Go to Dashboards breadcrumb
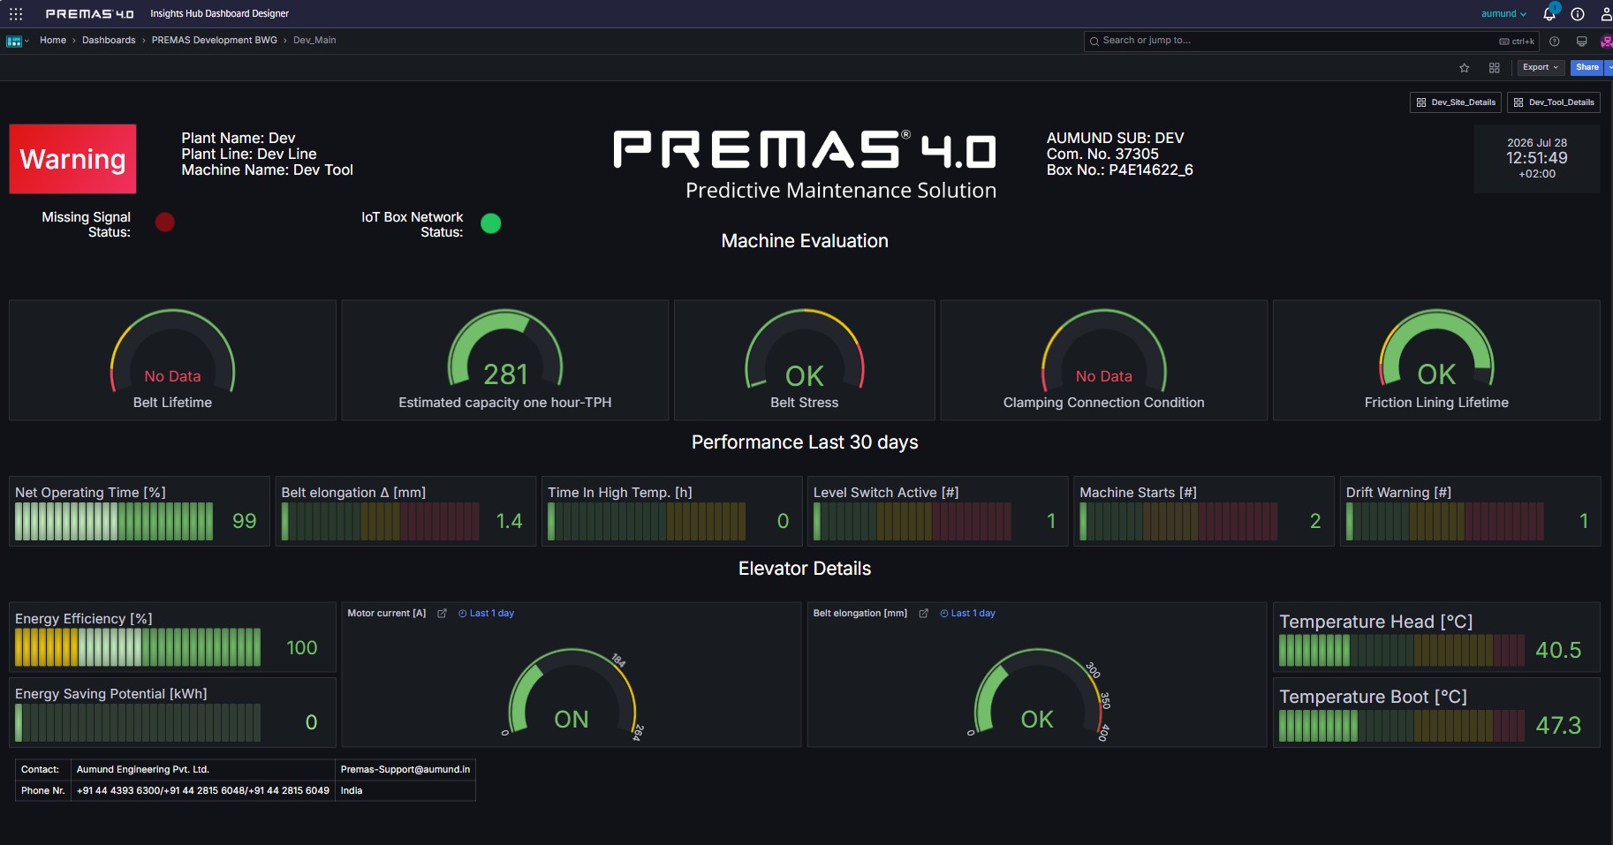 click(109, 41)
